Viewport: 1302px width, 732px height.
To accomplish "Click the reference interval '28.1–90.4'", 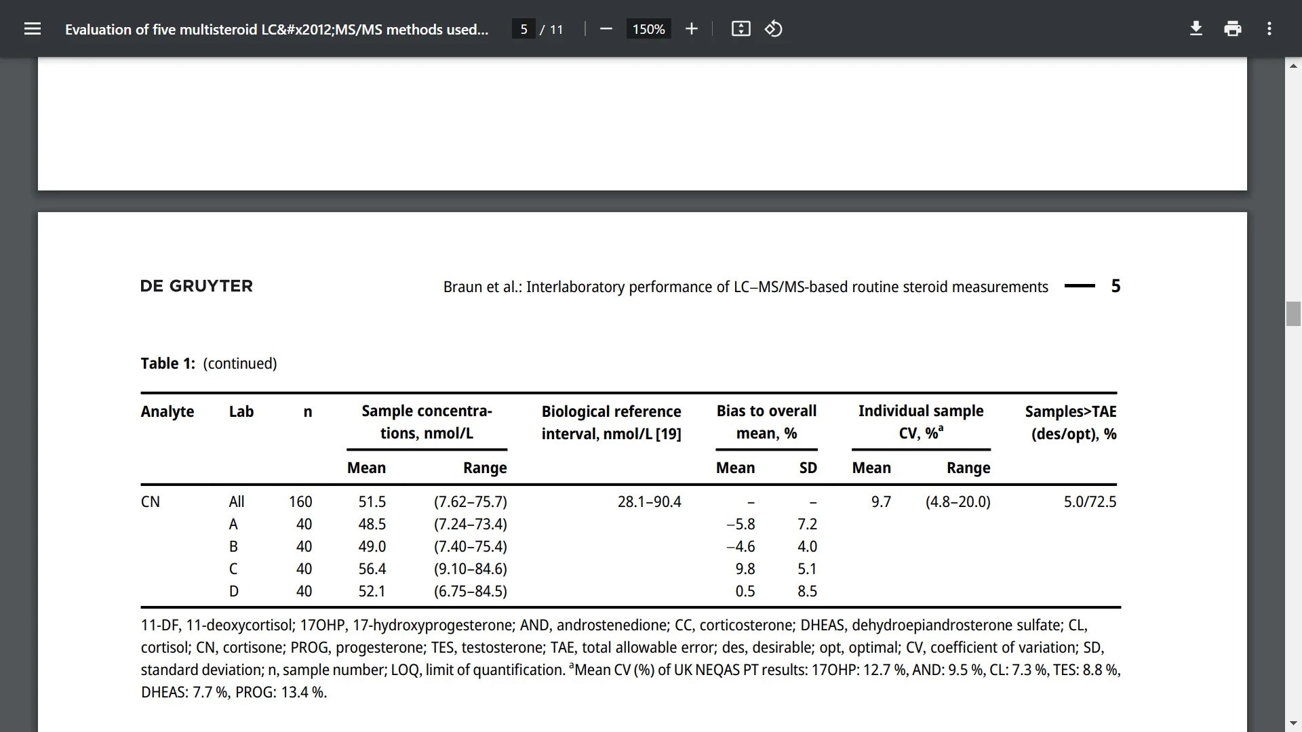I will click(x=649, y=502).
